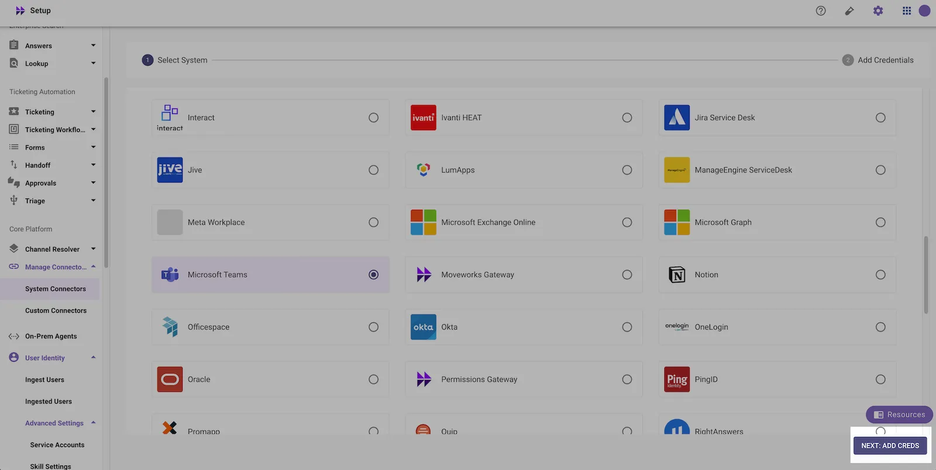Expand the Answers sidebar section

tap(93, 46)
